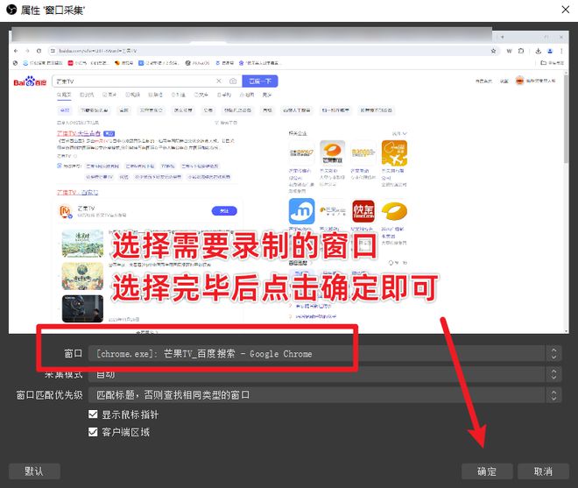Screen dimensions: 578x488
Task: Click the Baidu user avatar at the page's top right
Action: click(519, 81)
